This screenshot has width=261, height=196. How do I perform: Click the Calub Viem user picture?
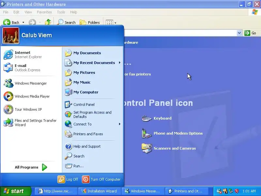click(x=11, y=36)
